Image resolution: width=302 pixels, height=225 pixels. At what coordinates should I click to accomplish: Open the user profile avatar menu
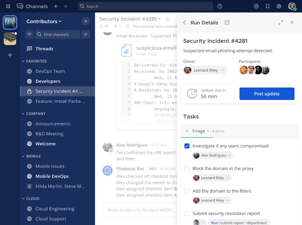[292, 6]
